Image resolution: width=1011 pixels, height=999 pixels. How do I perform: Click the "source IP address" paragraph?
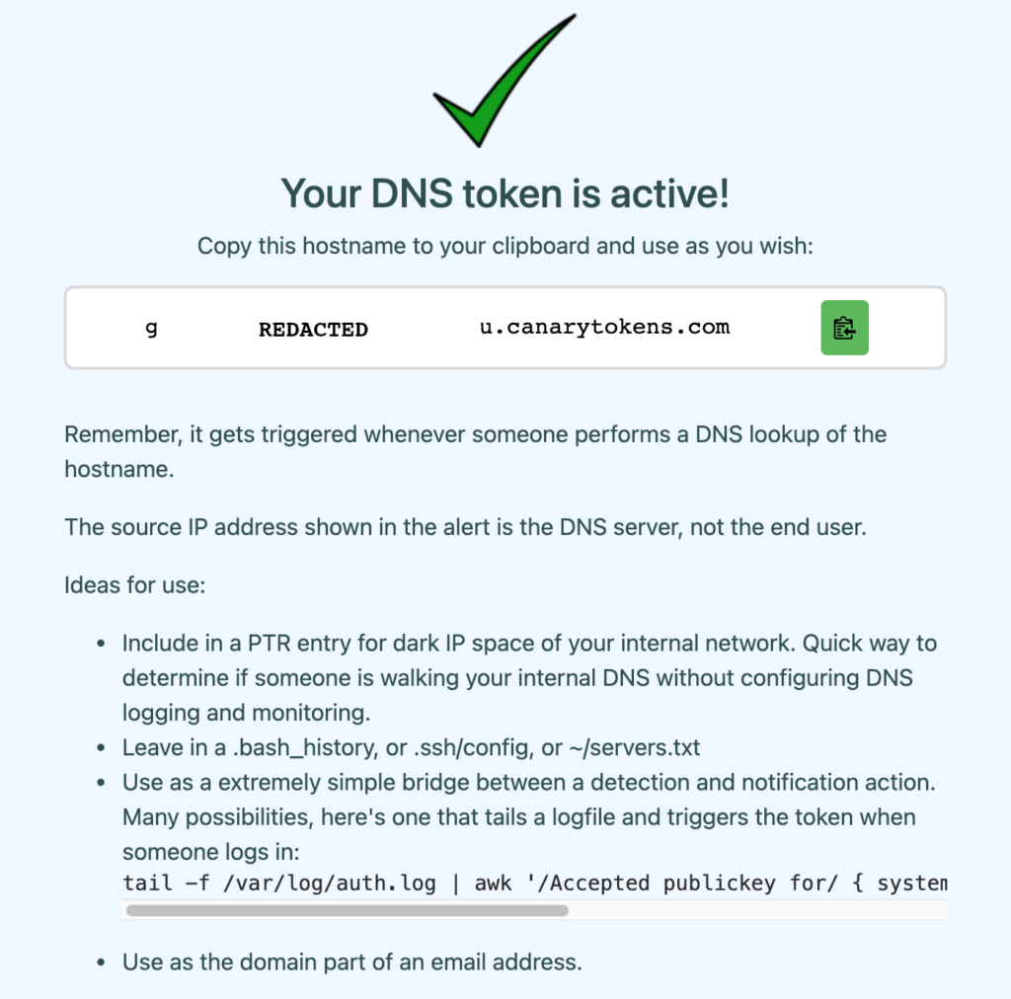tap(465, 526)
